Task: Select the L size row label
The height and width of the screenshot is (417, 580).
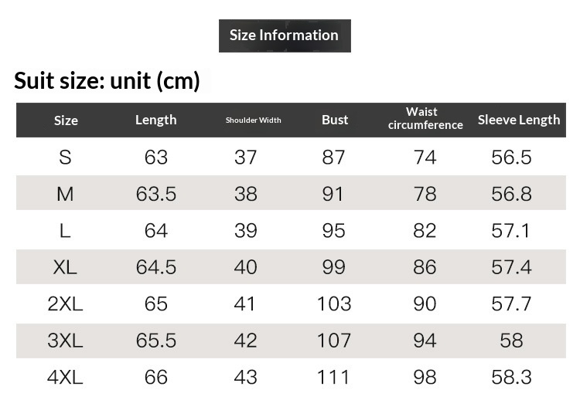Action: tap(65, 231)
